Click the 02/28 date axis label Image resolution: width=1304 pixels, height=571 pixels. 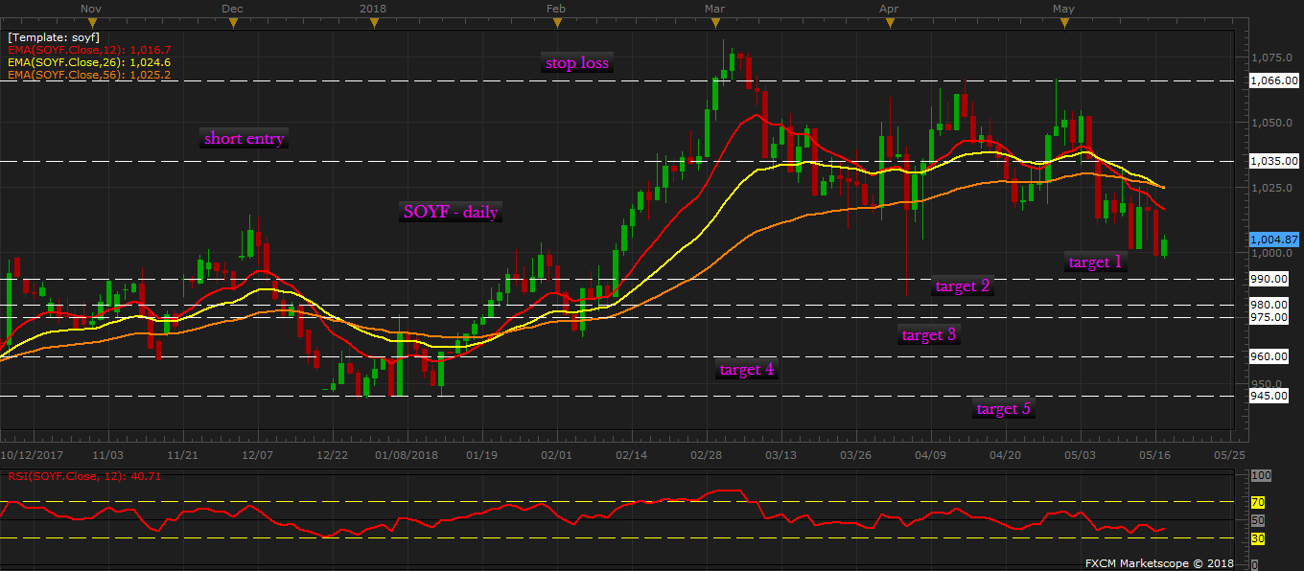coord(706,455)
